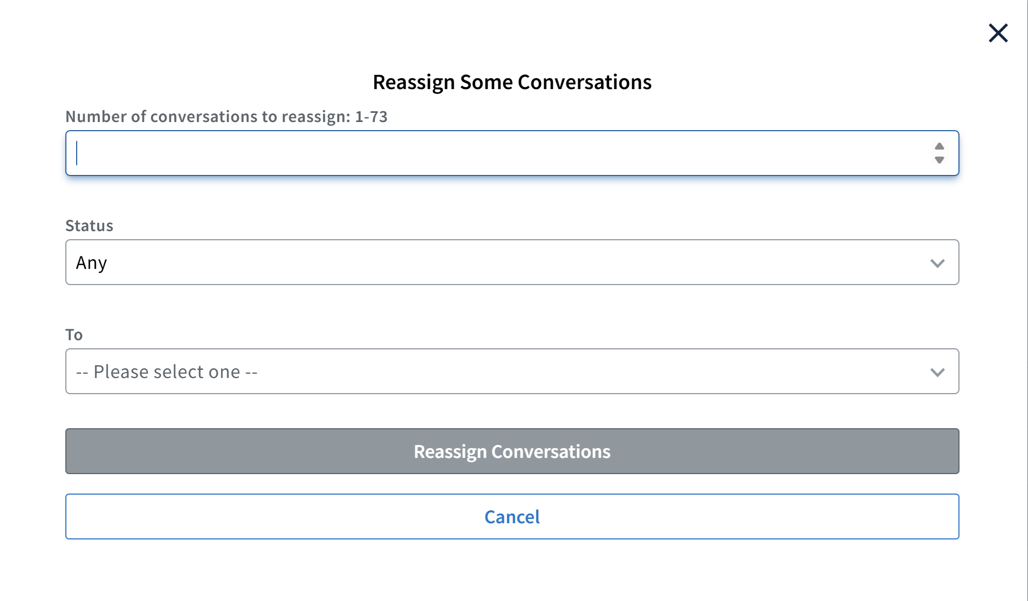The width and height of the screenshot is (1028, 601).
Task: Click the Status selector labeled Any
Action: (x=512, y=262)
